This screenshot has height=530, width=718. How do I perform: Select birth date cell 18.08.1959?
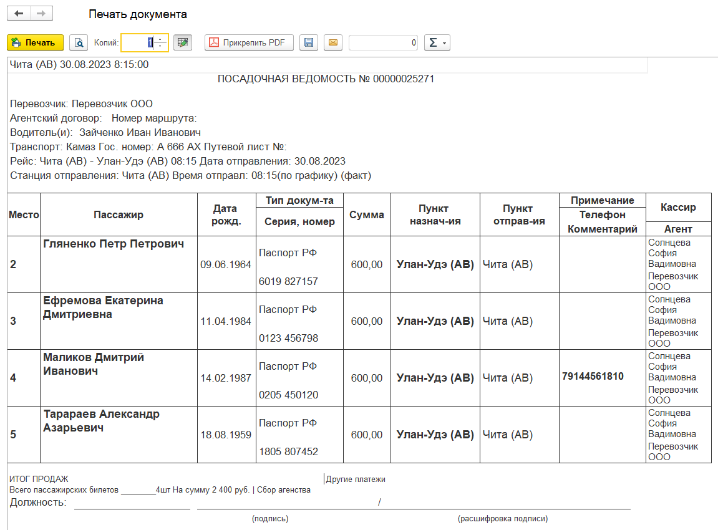tap(226, 435)
